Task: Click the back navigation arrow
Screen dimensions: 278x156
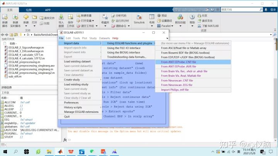Action: pyautogui.click(x=2, y=35)
